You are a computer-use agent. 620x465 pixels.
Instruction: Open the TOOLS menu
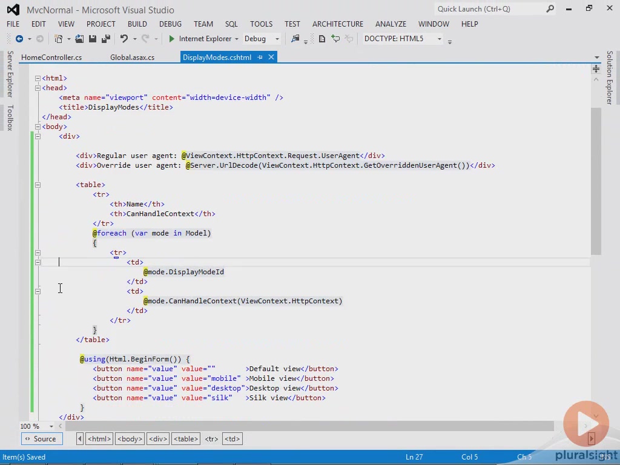[x=261, y=24]
